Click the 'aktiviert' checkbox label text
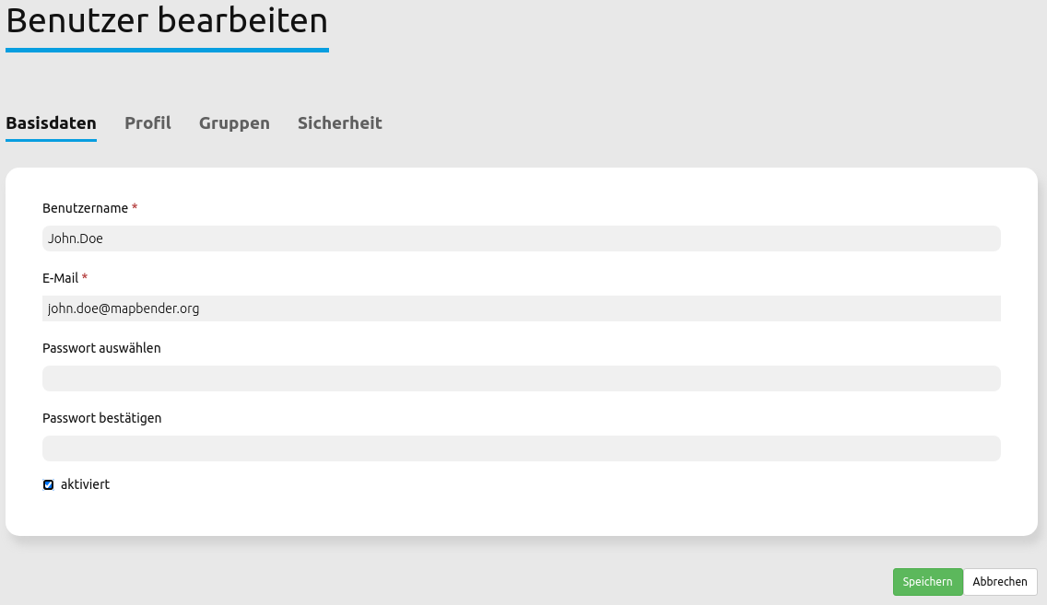This screenshot has height=605, width=1047. point(85,484)
